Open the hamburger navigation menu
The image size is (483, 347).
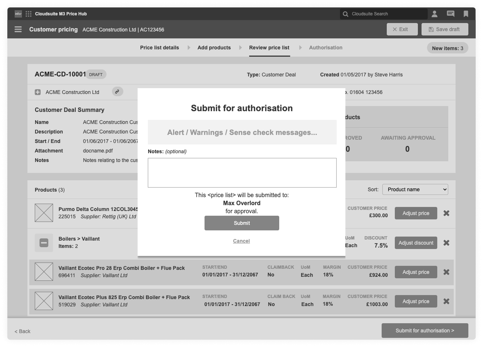18,29
